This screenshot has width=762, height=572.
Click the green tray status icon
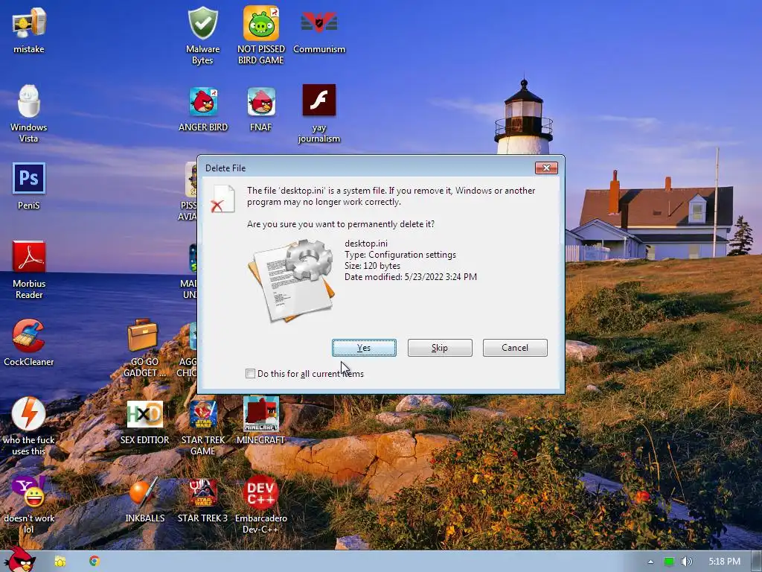point(669,562)
